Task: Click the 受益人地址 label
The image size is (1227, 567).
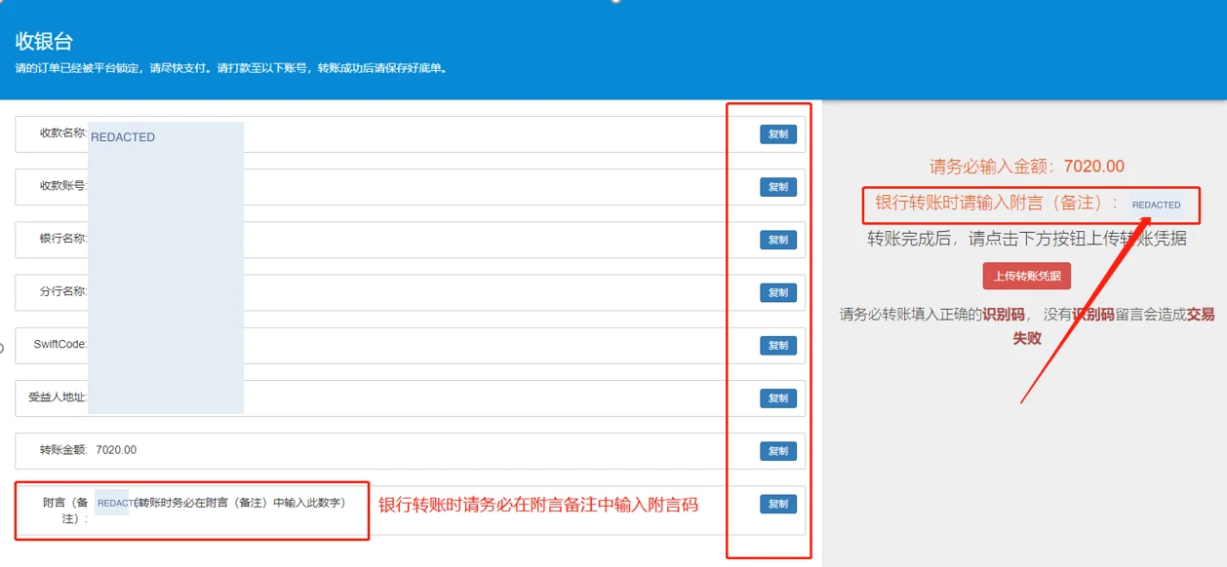Action: pos(59,397)
